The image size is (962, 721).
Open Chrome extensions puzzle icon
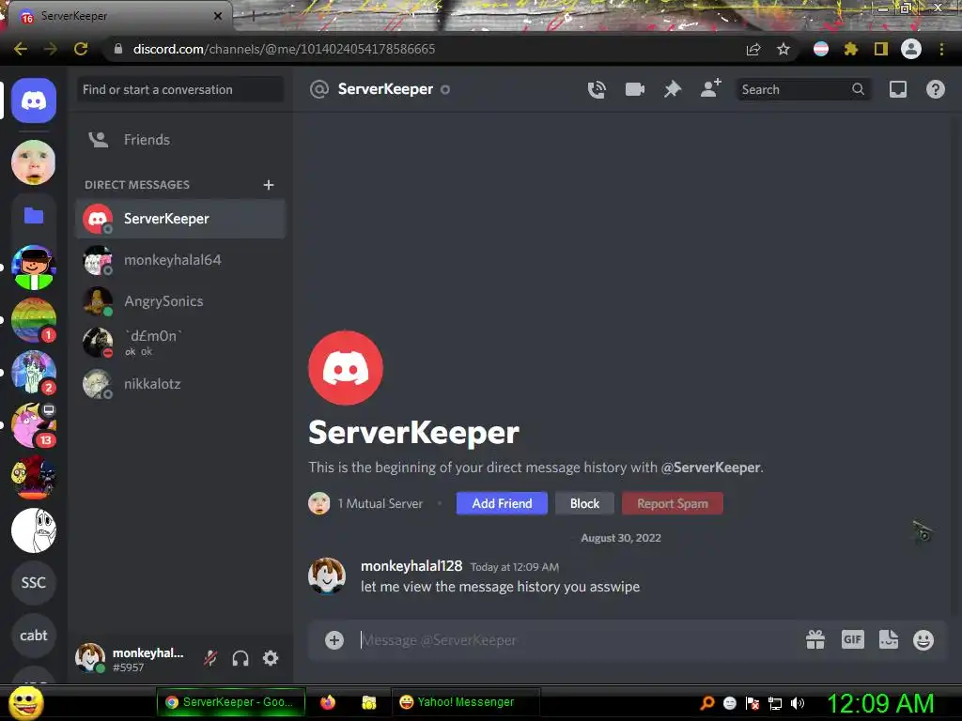point(850,49)
